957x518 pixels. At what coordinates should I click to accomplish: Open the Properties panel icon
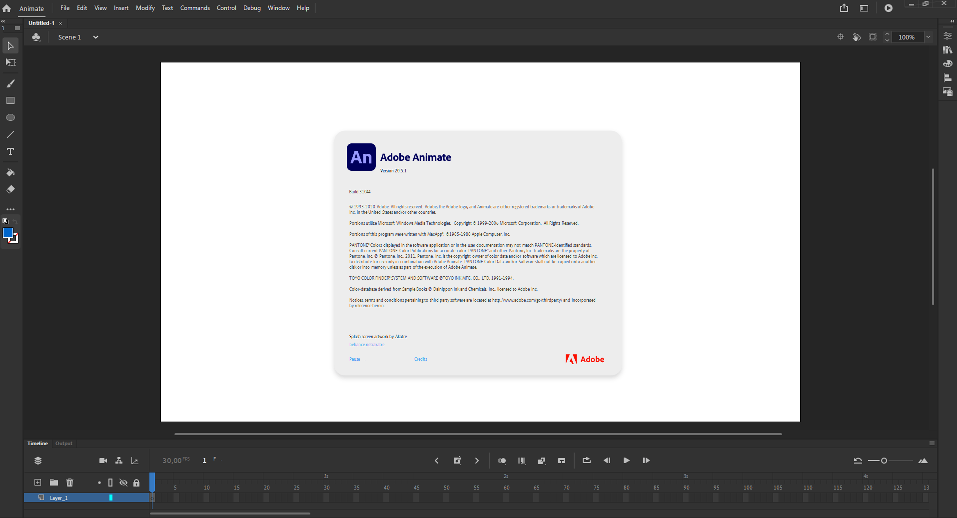click(948, 36)
